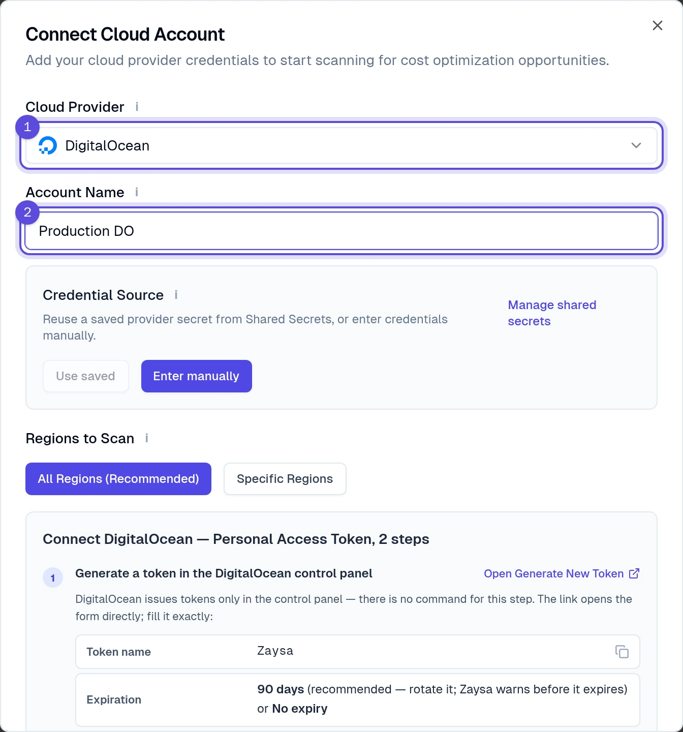Click the Token name value Zaysa
This screenshot has height=732, width=683.
pyautogui.click(x=275, y=651)
